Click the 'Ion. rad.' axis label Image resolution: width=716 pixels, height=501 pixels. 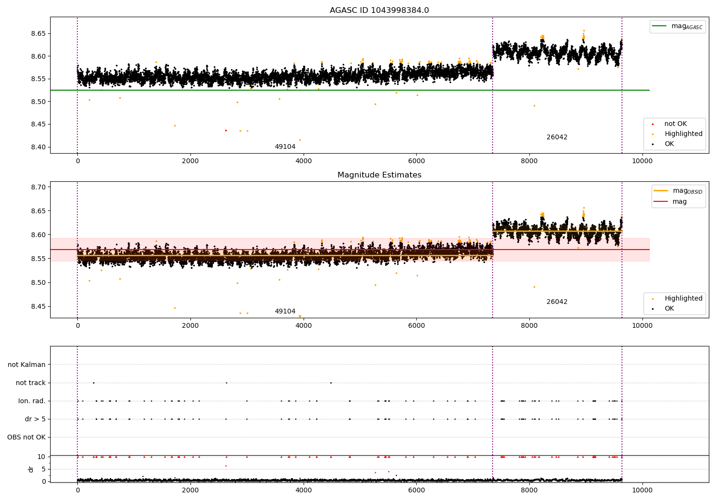(x=32, y=401)
